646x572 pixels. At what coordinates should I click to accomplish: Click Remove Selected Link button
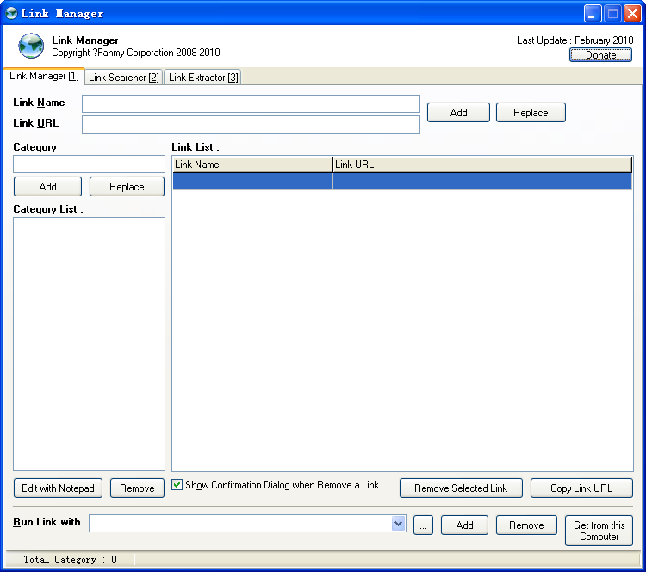pyautogui.click(x=461, y=488)
